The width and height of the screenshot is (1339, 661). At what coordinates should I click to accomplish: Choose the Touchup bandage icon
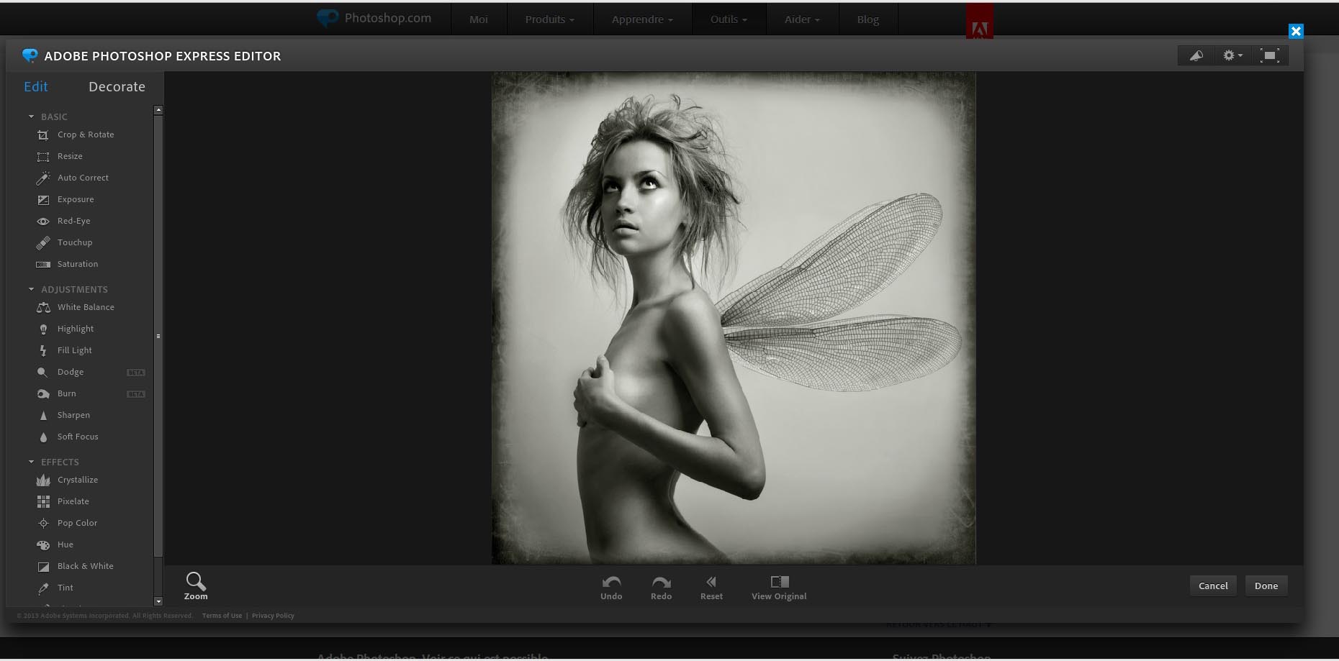click(x=43, y=243)
